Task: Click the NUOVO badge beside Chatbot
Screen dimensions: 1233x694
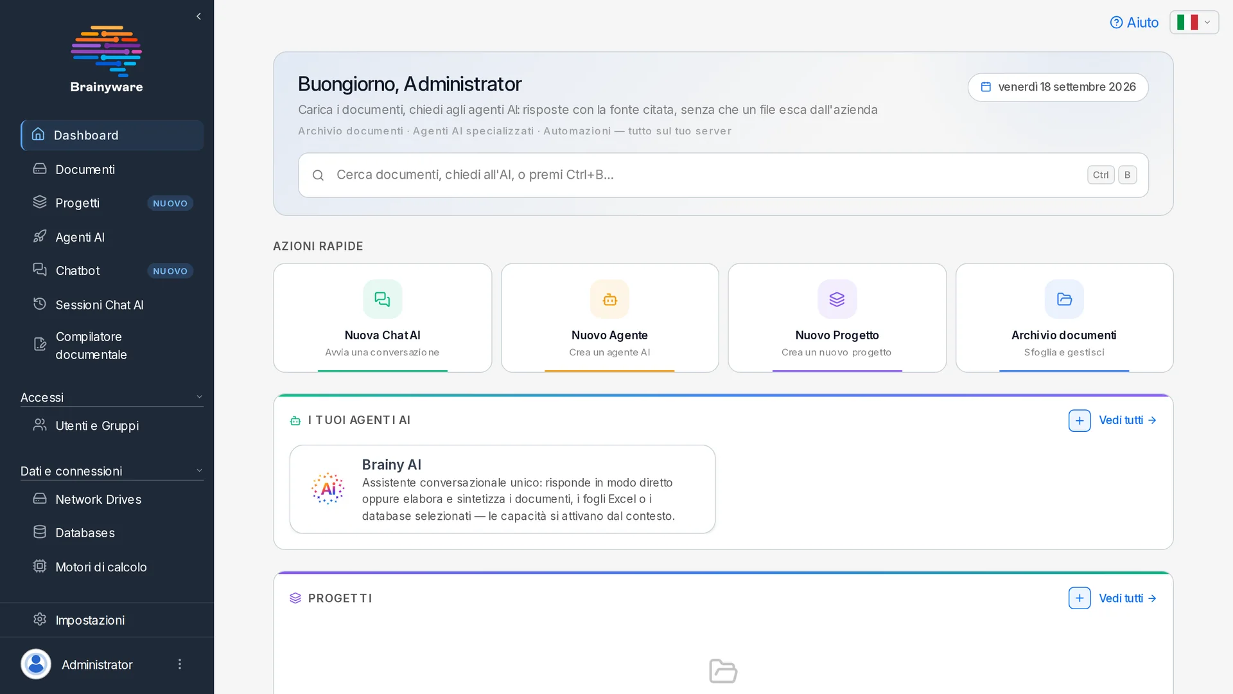Action: pyautogui.click(x=170, y=271)
